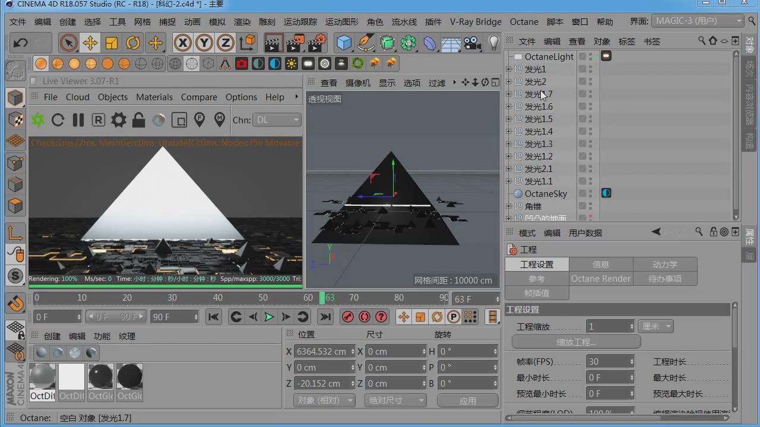Enable the Snap magnet icon
The width and height of the screenshot is (760, 427).
click(x=15, y=303)
